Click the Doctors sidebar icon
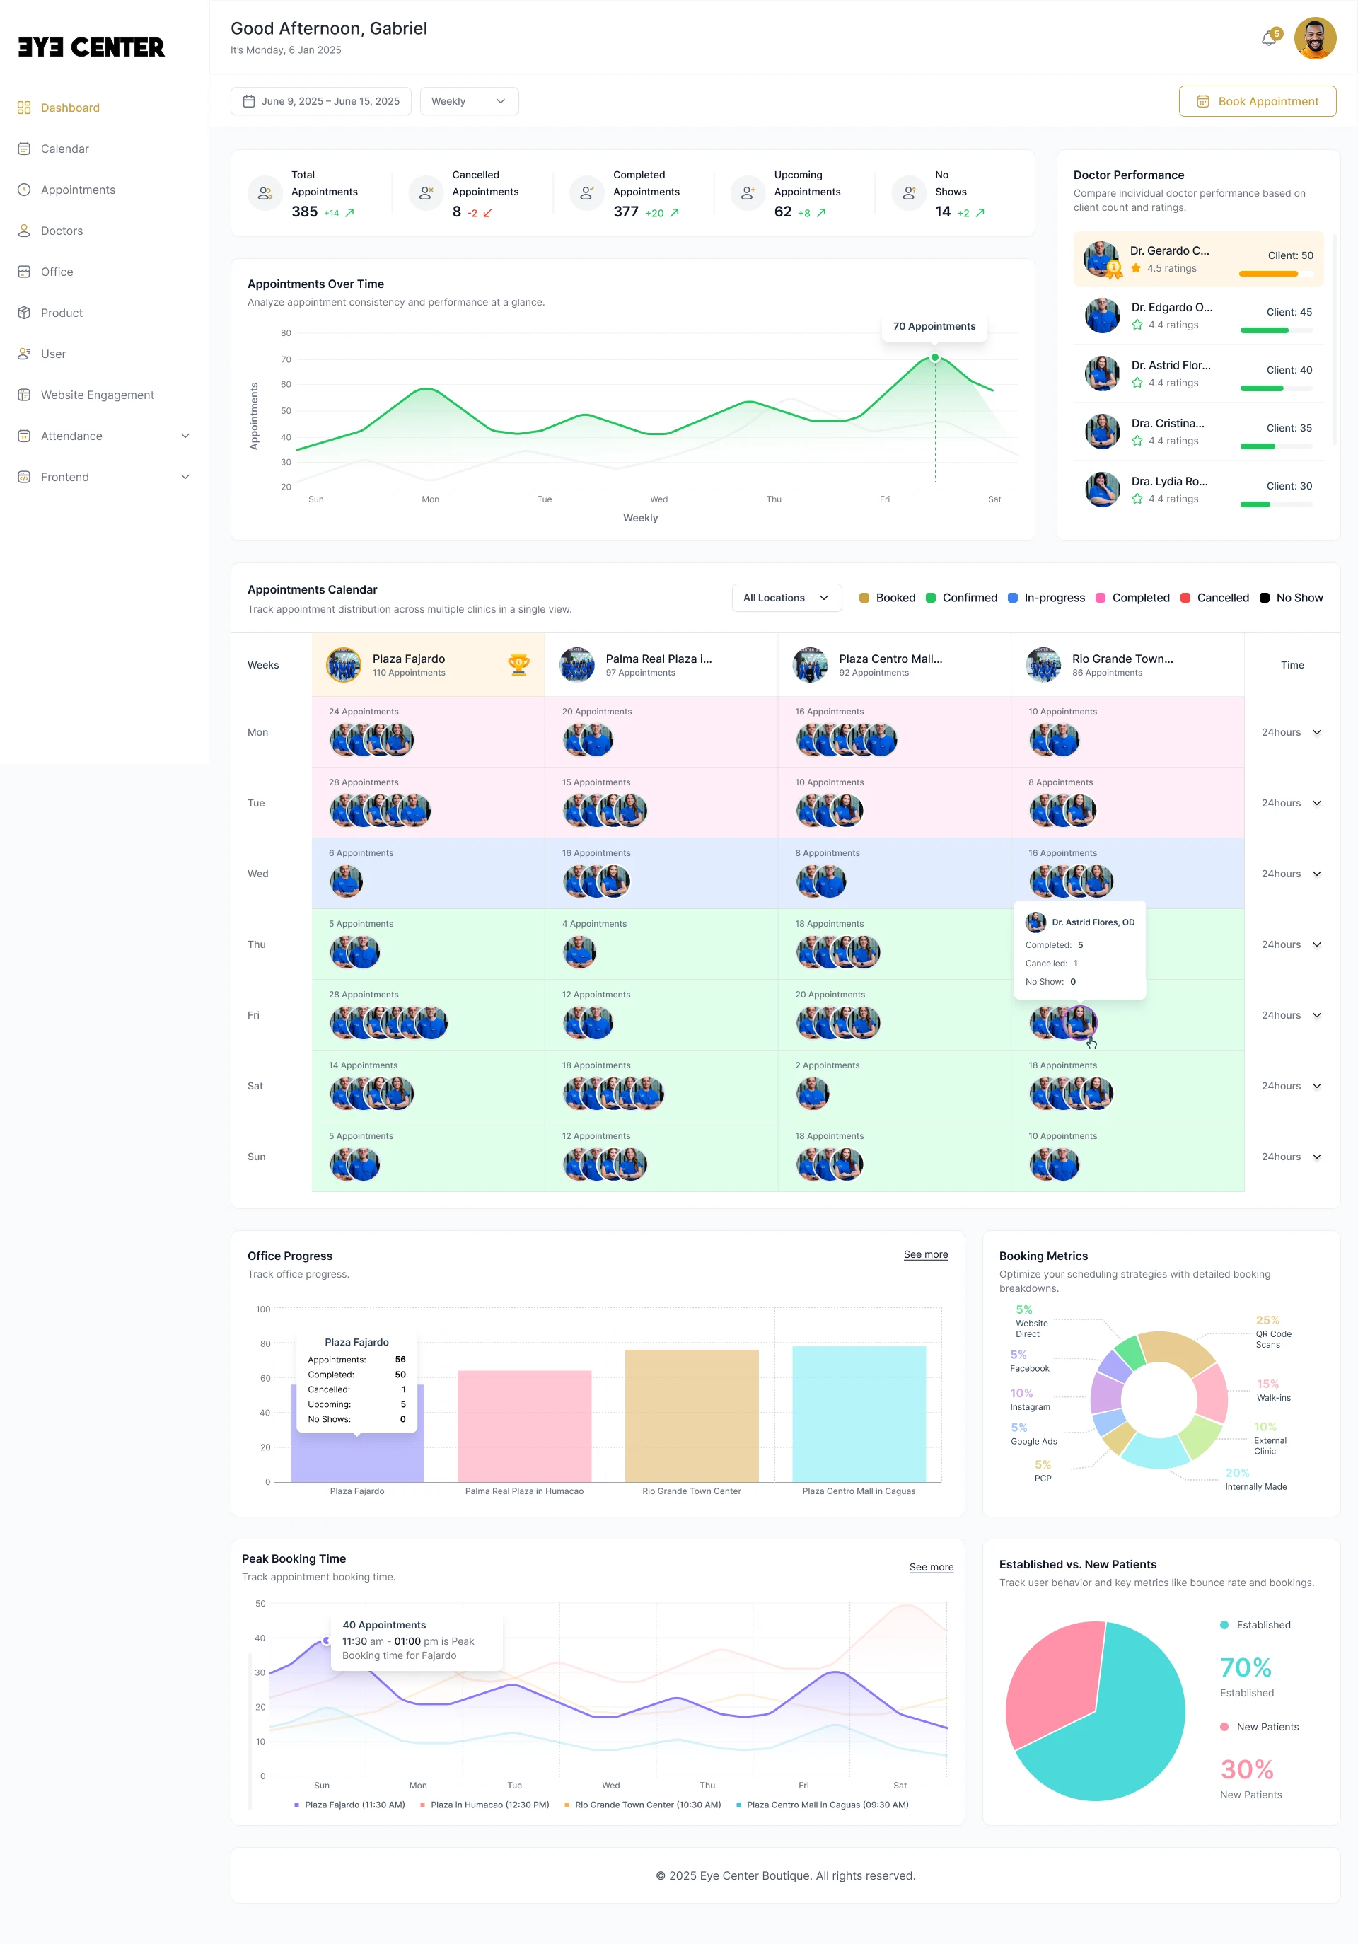The width and height of the screenshot is (1358, 1944). 24,231
